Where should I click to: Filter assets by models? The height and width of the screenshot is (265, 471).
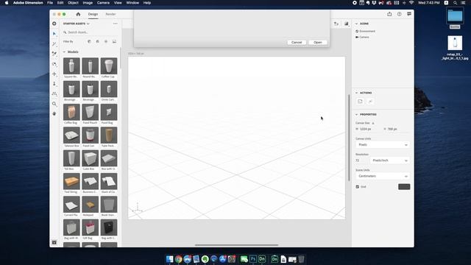[x=89, y=41]
